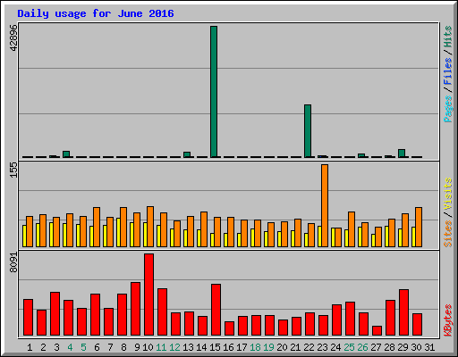Click the red KBytes bar for day 29
The width and height of the screenshot is (458, 357).
(x=404, y=312)
